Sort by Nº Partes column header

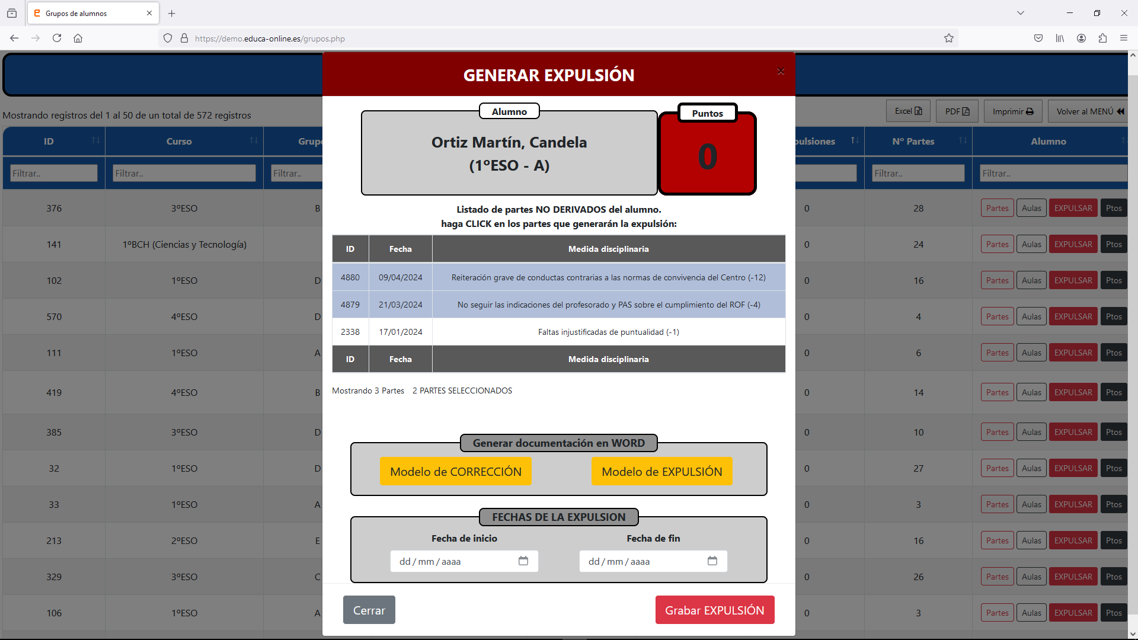[913, 141]
